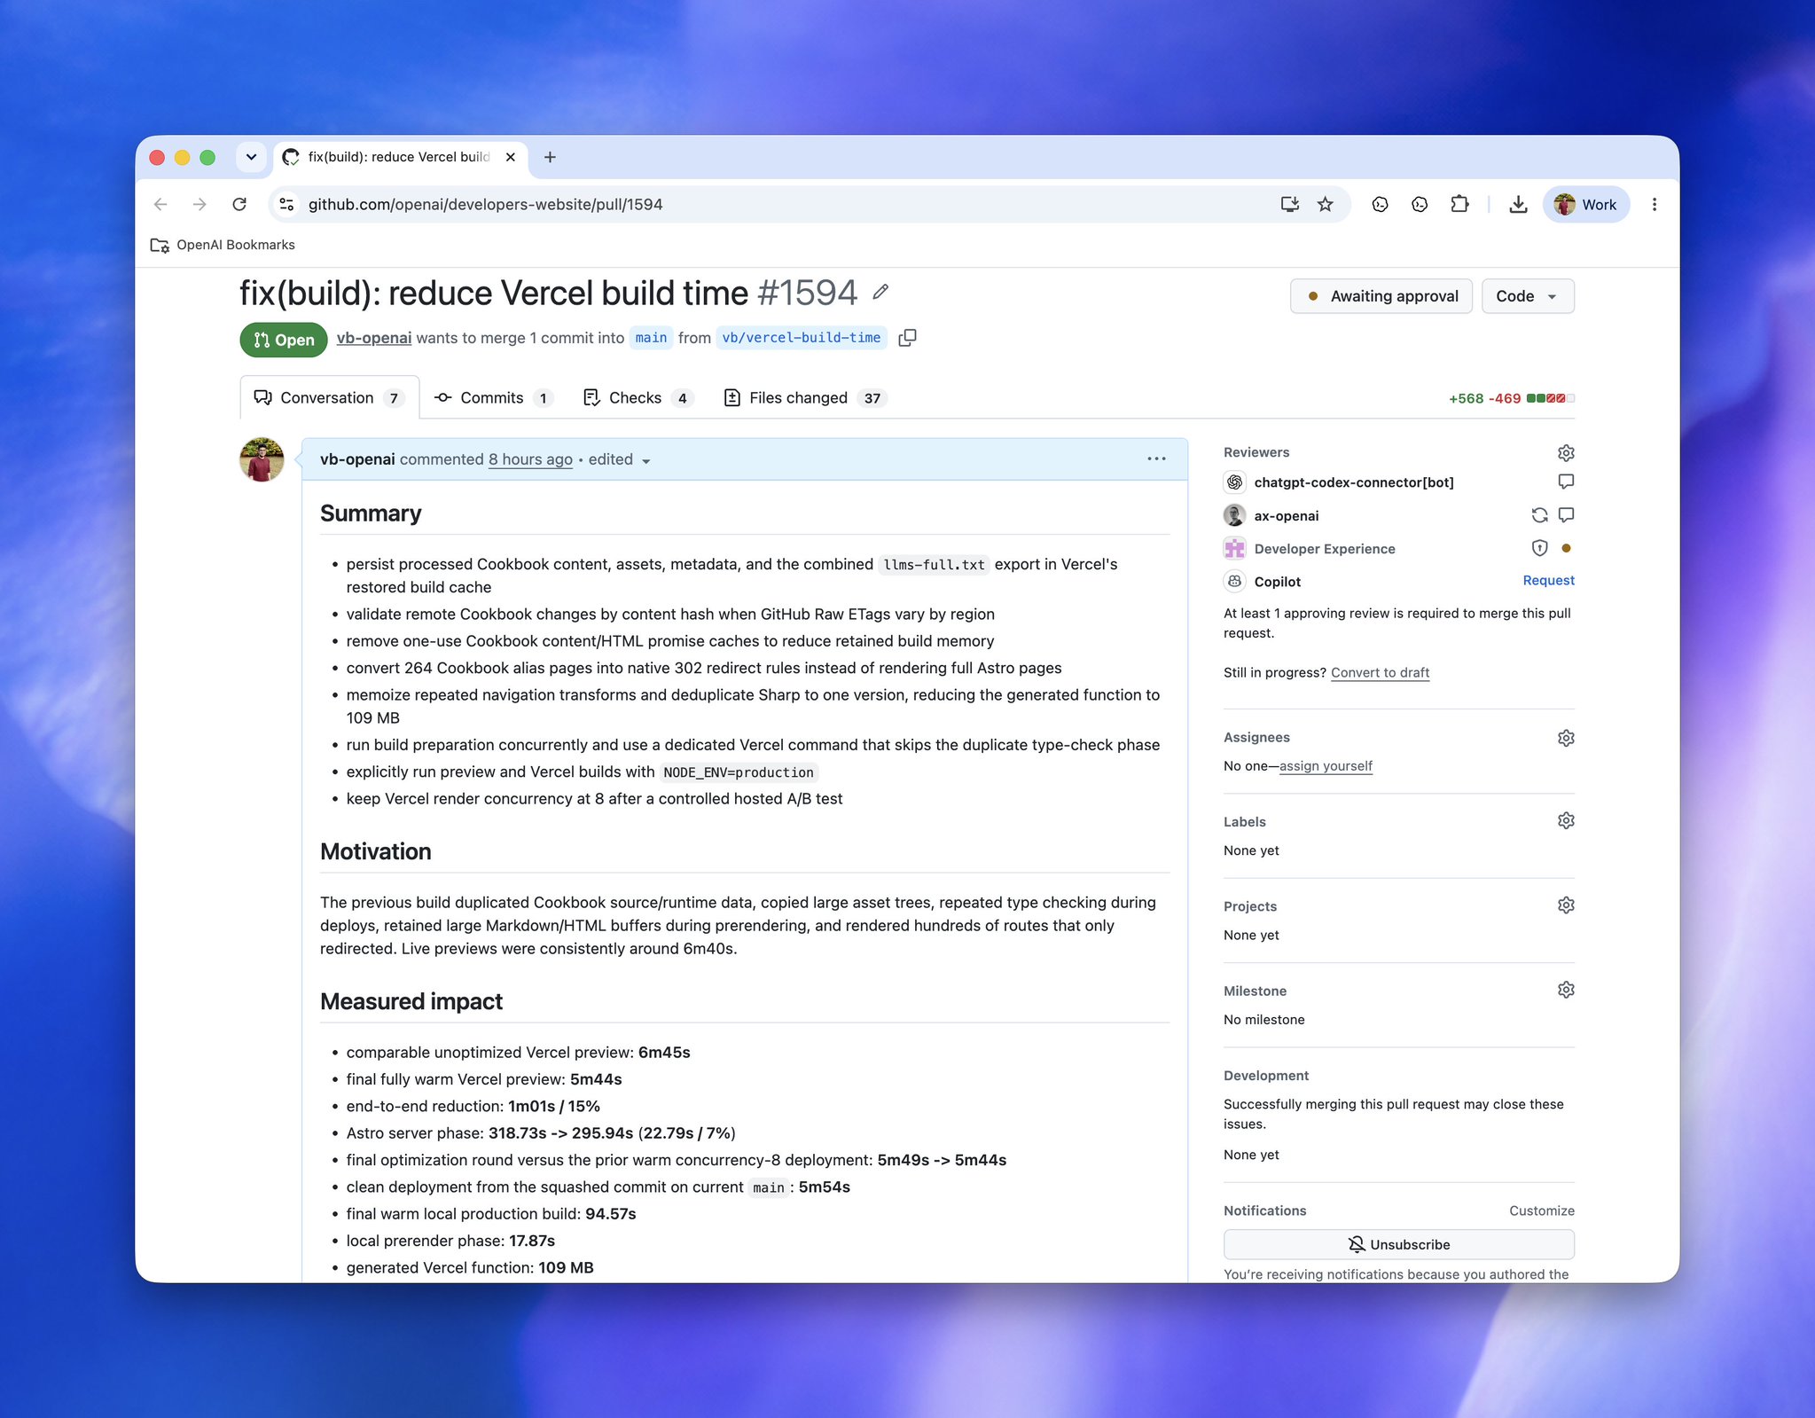
Task: Open new browser tab
Action: point(550,157)
